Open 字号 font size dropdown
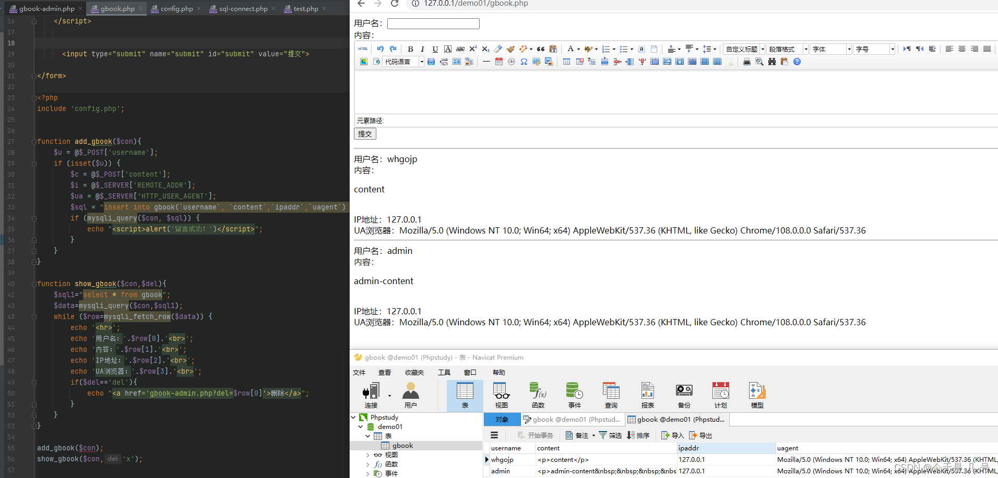The height and width of the screenshot is (478, 998). coord(874,49)
